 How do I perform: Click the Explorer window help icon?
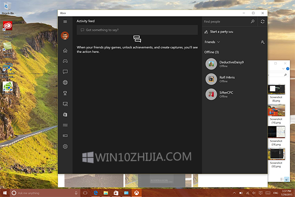pyautogui.click(x=288, y=69)
